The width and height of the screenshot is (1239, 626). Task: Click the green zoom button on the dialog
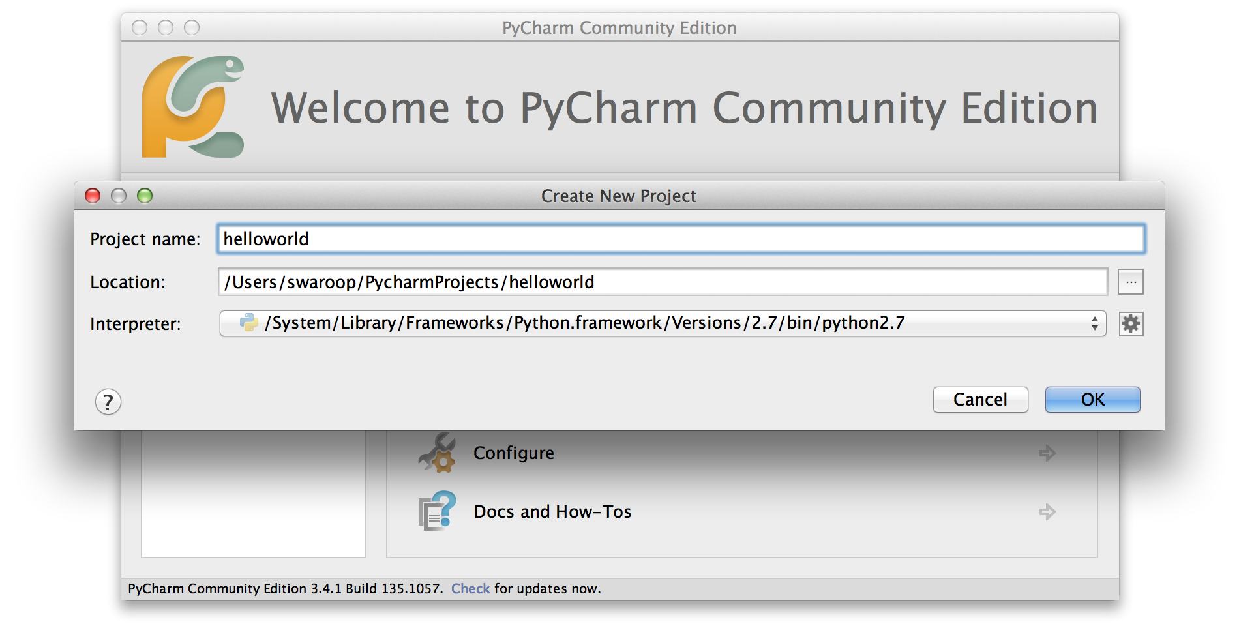(145, 196)
